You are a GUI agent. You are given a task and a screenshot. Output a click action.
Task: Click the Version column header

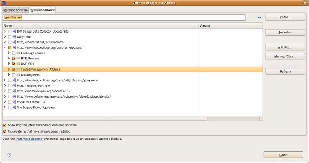[x=230, y=26]
